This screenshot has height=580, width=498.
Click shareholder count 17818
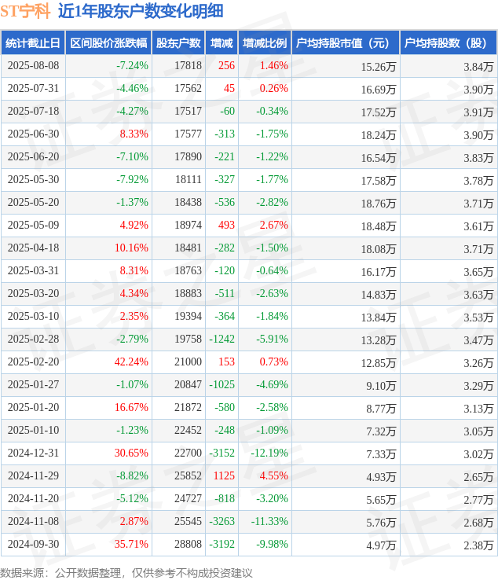189,66
